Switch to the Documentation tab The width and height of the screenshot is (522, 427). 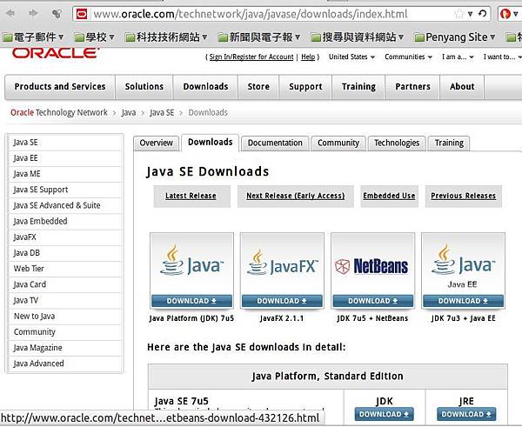pyautogui.click(x=275, y=143)
